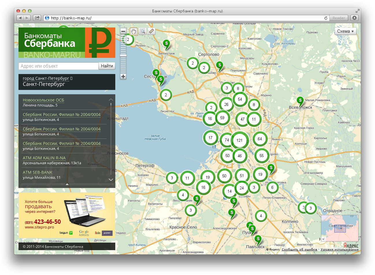
Task: Open the cluster marker numbered 6
Action: pos(272,187)
